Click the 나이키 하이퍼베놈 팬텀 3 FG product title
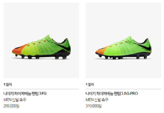This screenshot has height=113, width=164. click(x=25, y=93)
